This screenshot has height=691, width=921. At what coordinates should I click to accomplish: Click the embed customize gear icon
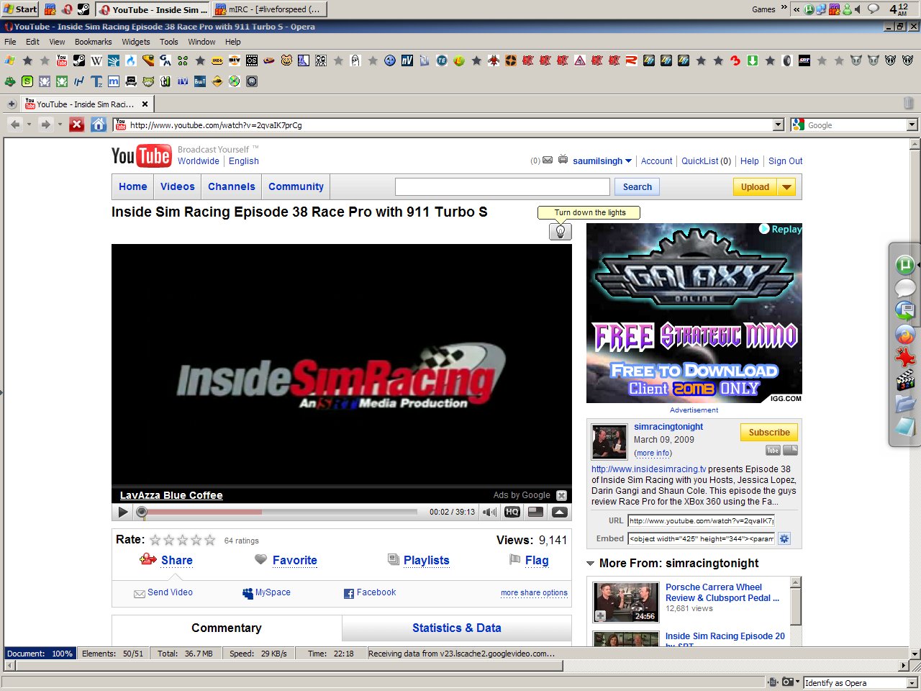pos(784,538)
